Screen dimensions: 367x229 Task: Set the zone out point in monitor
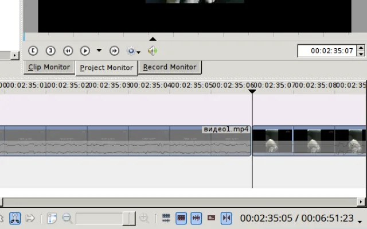(x=50, y=51)
